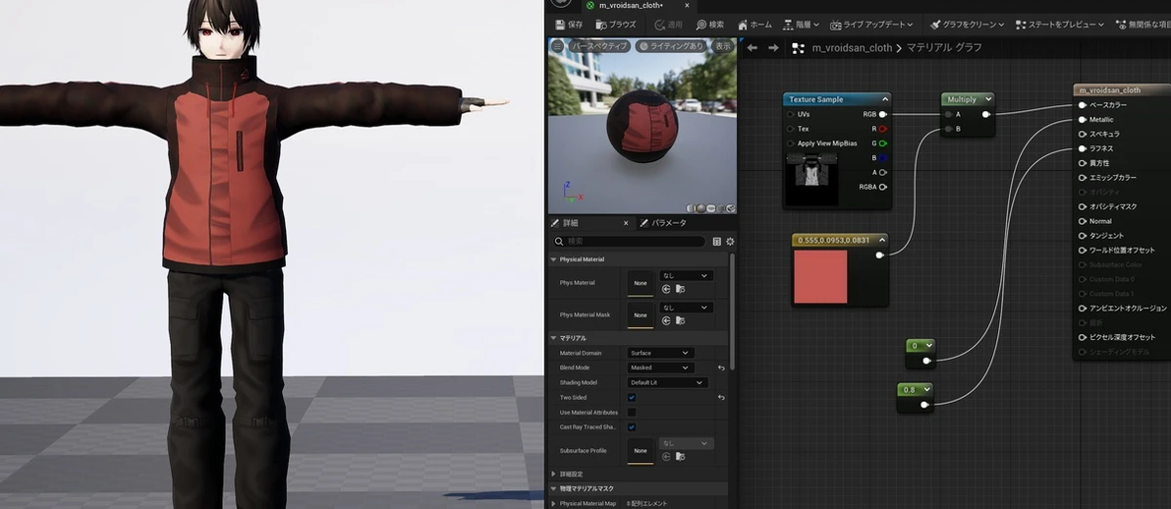Click the Home (ホーム) toolbar icon
Image resolution: width=1171 pixels, height=509 pixels.
click(x=753, y=25)
